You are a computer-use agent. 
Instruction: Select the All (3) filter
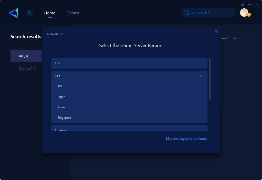click(x=26, y=56)
